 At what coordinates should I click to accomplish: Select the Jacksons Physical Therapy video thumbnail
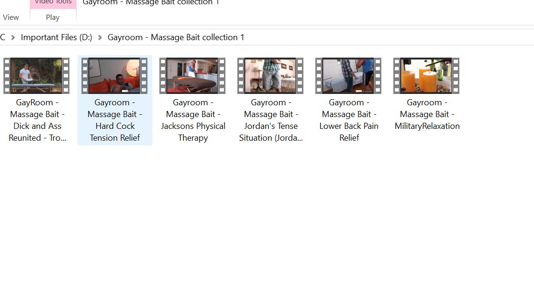[192, 76]
